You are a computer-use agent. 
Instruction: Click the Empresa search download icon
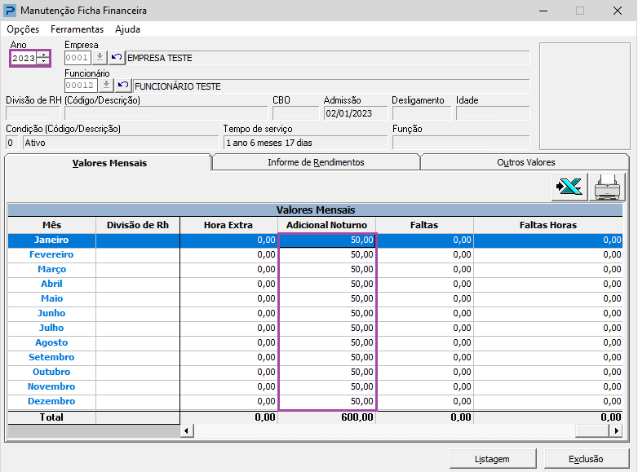coord(100,58)
